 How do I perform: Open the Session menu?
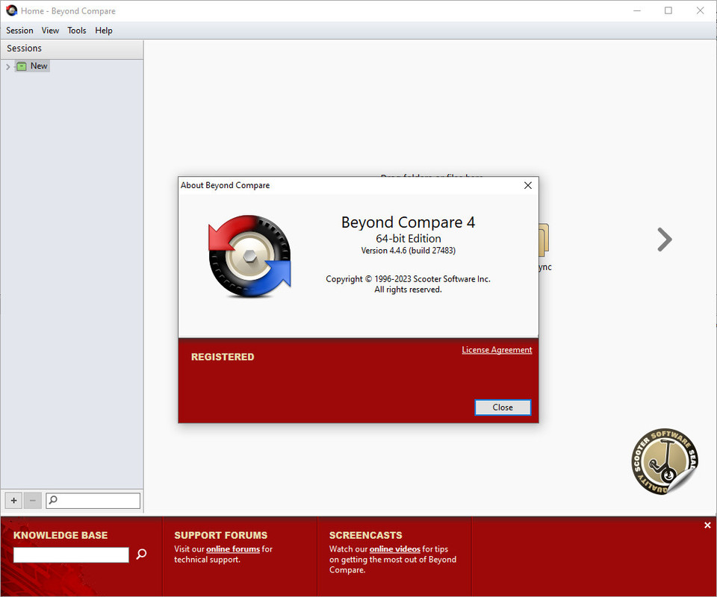19,31
